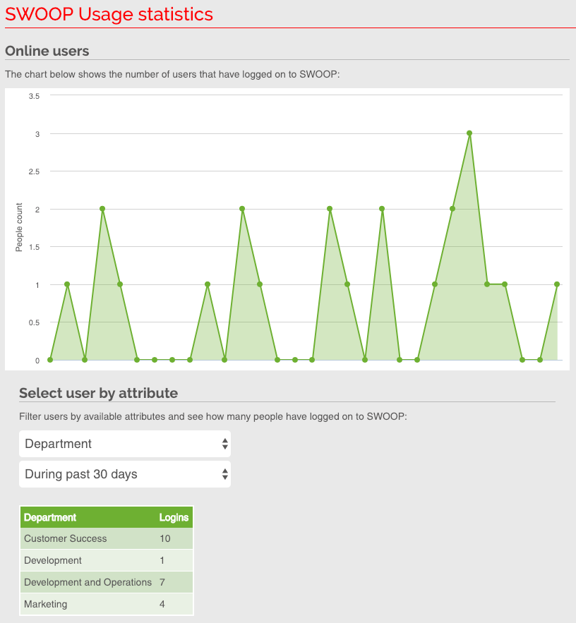Click the Online users heading

47,51
